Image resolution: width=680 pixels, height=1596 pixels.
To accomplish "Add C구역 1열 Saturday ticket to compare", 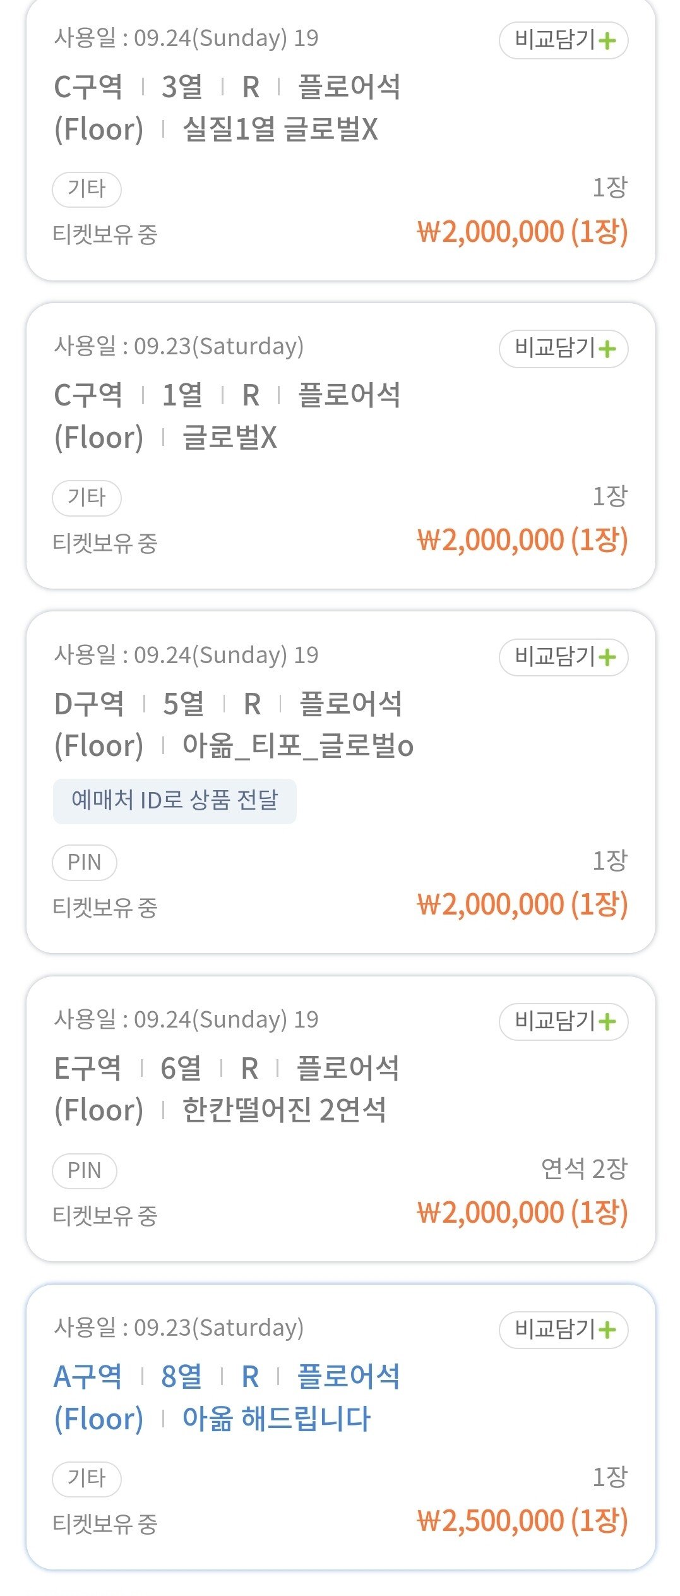I will 563,349.
